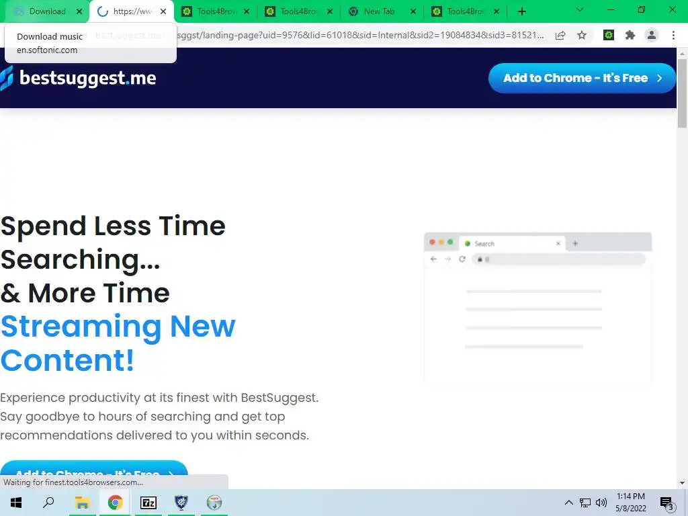Open the green Tools4Browsers extension icon
This screenshot has width=688, height=516.
609,35
